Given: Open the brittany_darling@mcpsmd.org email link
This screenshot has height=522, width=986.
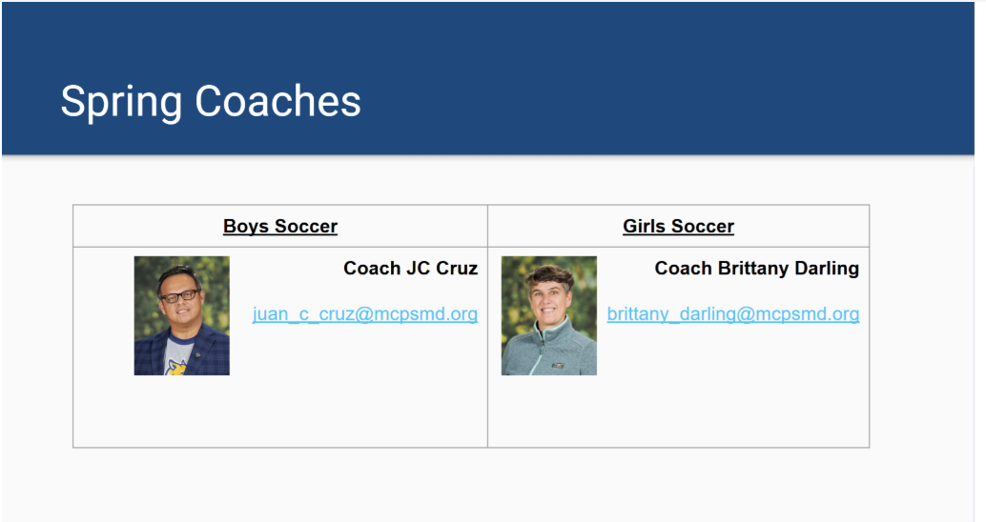Looking at the screenshot, I should pyautogui.click(x=732, y=313).
